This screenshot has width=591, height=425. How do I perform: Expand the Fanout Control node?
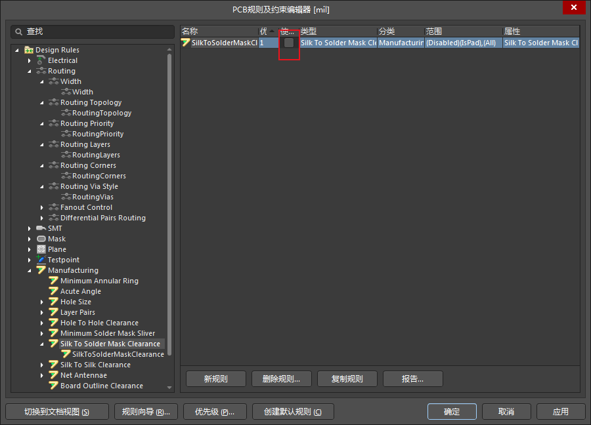tap(42, 207)
